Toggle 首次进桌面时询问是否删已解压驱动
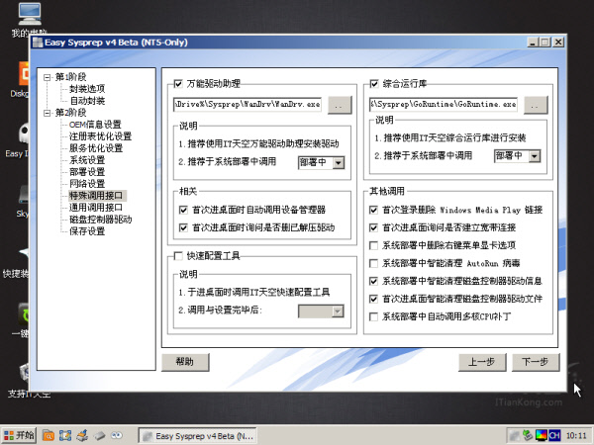This screenshot has width=594, height=445. (183, 227)
